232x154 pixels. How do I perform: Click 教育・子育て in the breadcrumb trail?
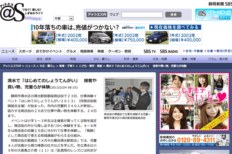point(67,66)
